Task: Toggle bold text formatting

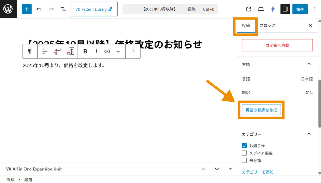Action: click(85, 51)
